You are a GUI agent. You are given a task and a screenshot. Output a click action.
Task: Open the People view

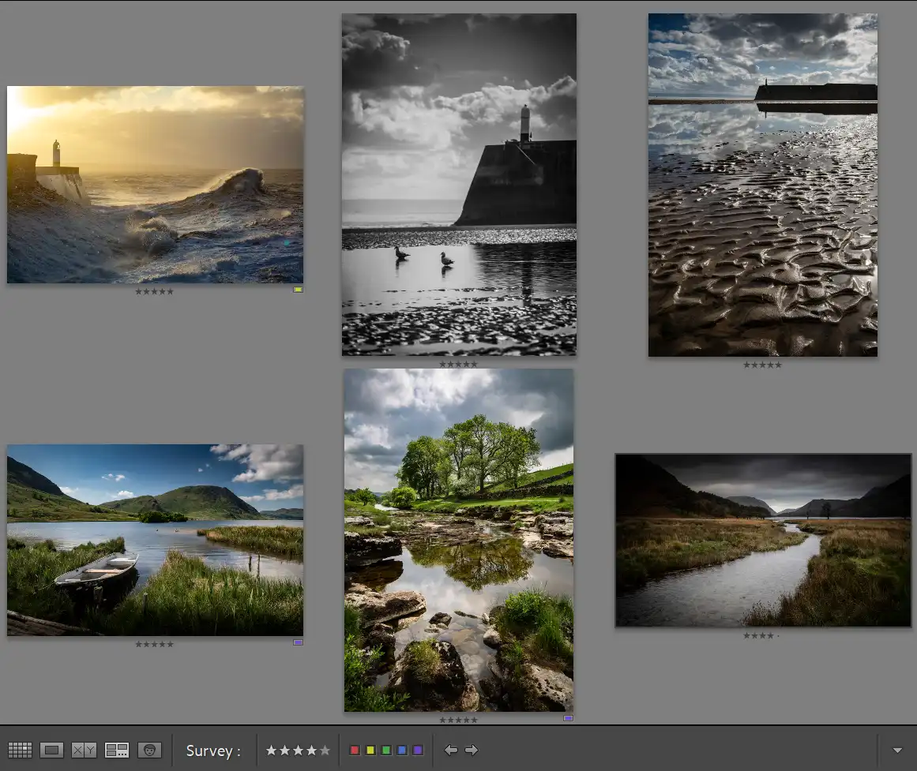tap(150, 750)
